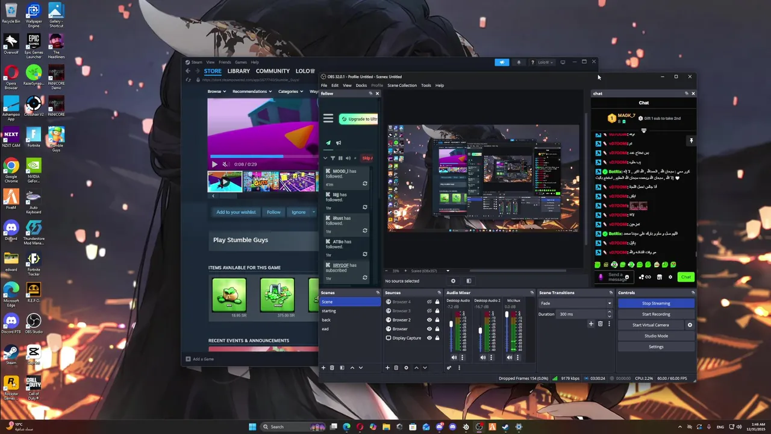Open Steam account dropdown in title bar
This screenshot has width=771, height=434.
(545, 62)
